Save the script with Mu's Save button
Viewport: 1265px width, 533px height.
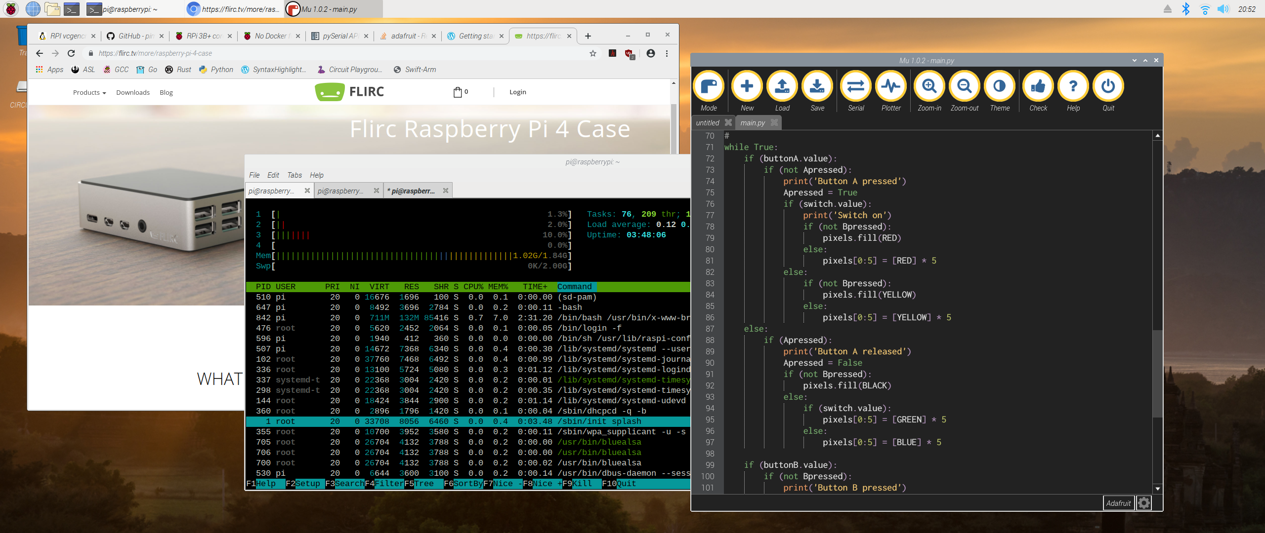[x=817, y=91]
